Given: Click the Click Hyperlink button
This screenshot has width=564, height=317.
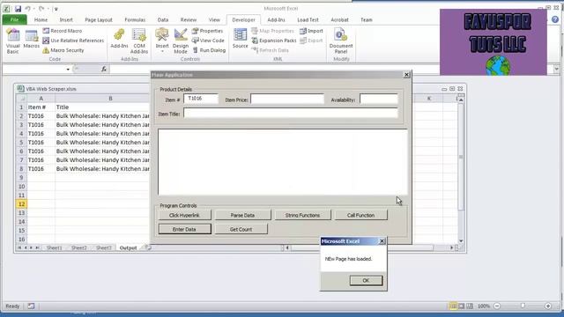Looking at the screenshot, I should tap(184, 215).
